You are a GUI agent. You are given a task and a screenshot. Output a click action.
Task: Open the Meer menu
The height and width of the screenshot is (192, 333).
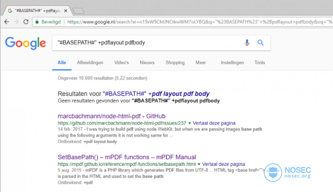(201, 63)
